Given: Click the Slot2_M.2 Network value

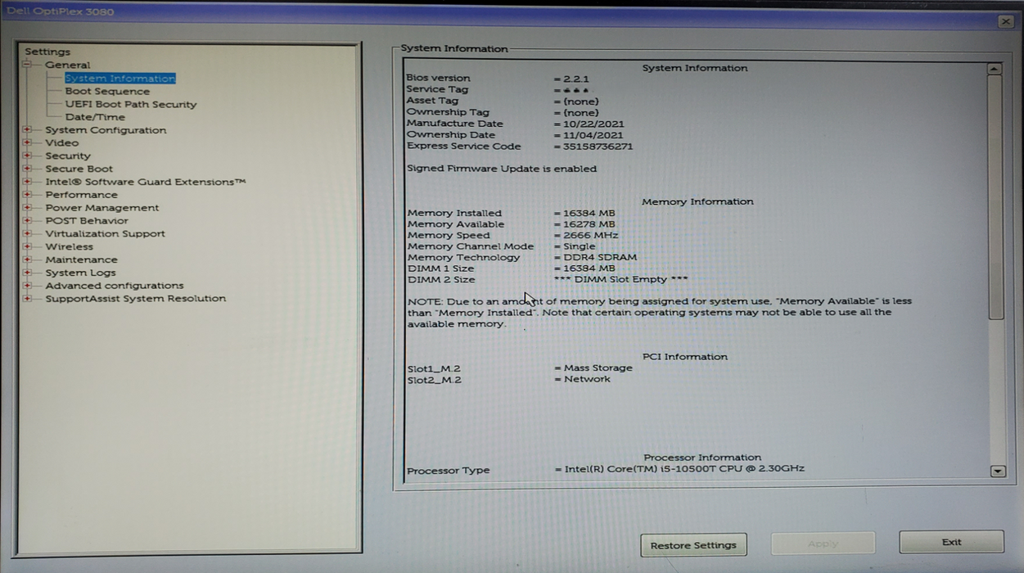Looking at the screenshot, I should (587, 379).
